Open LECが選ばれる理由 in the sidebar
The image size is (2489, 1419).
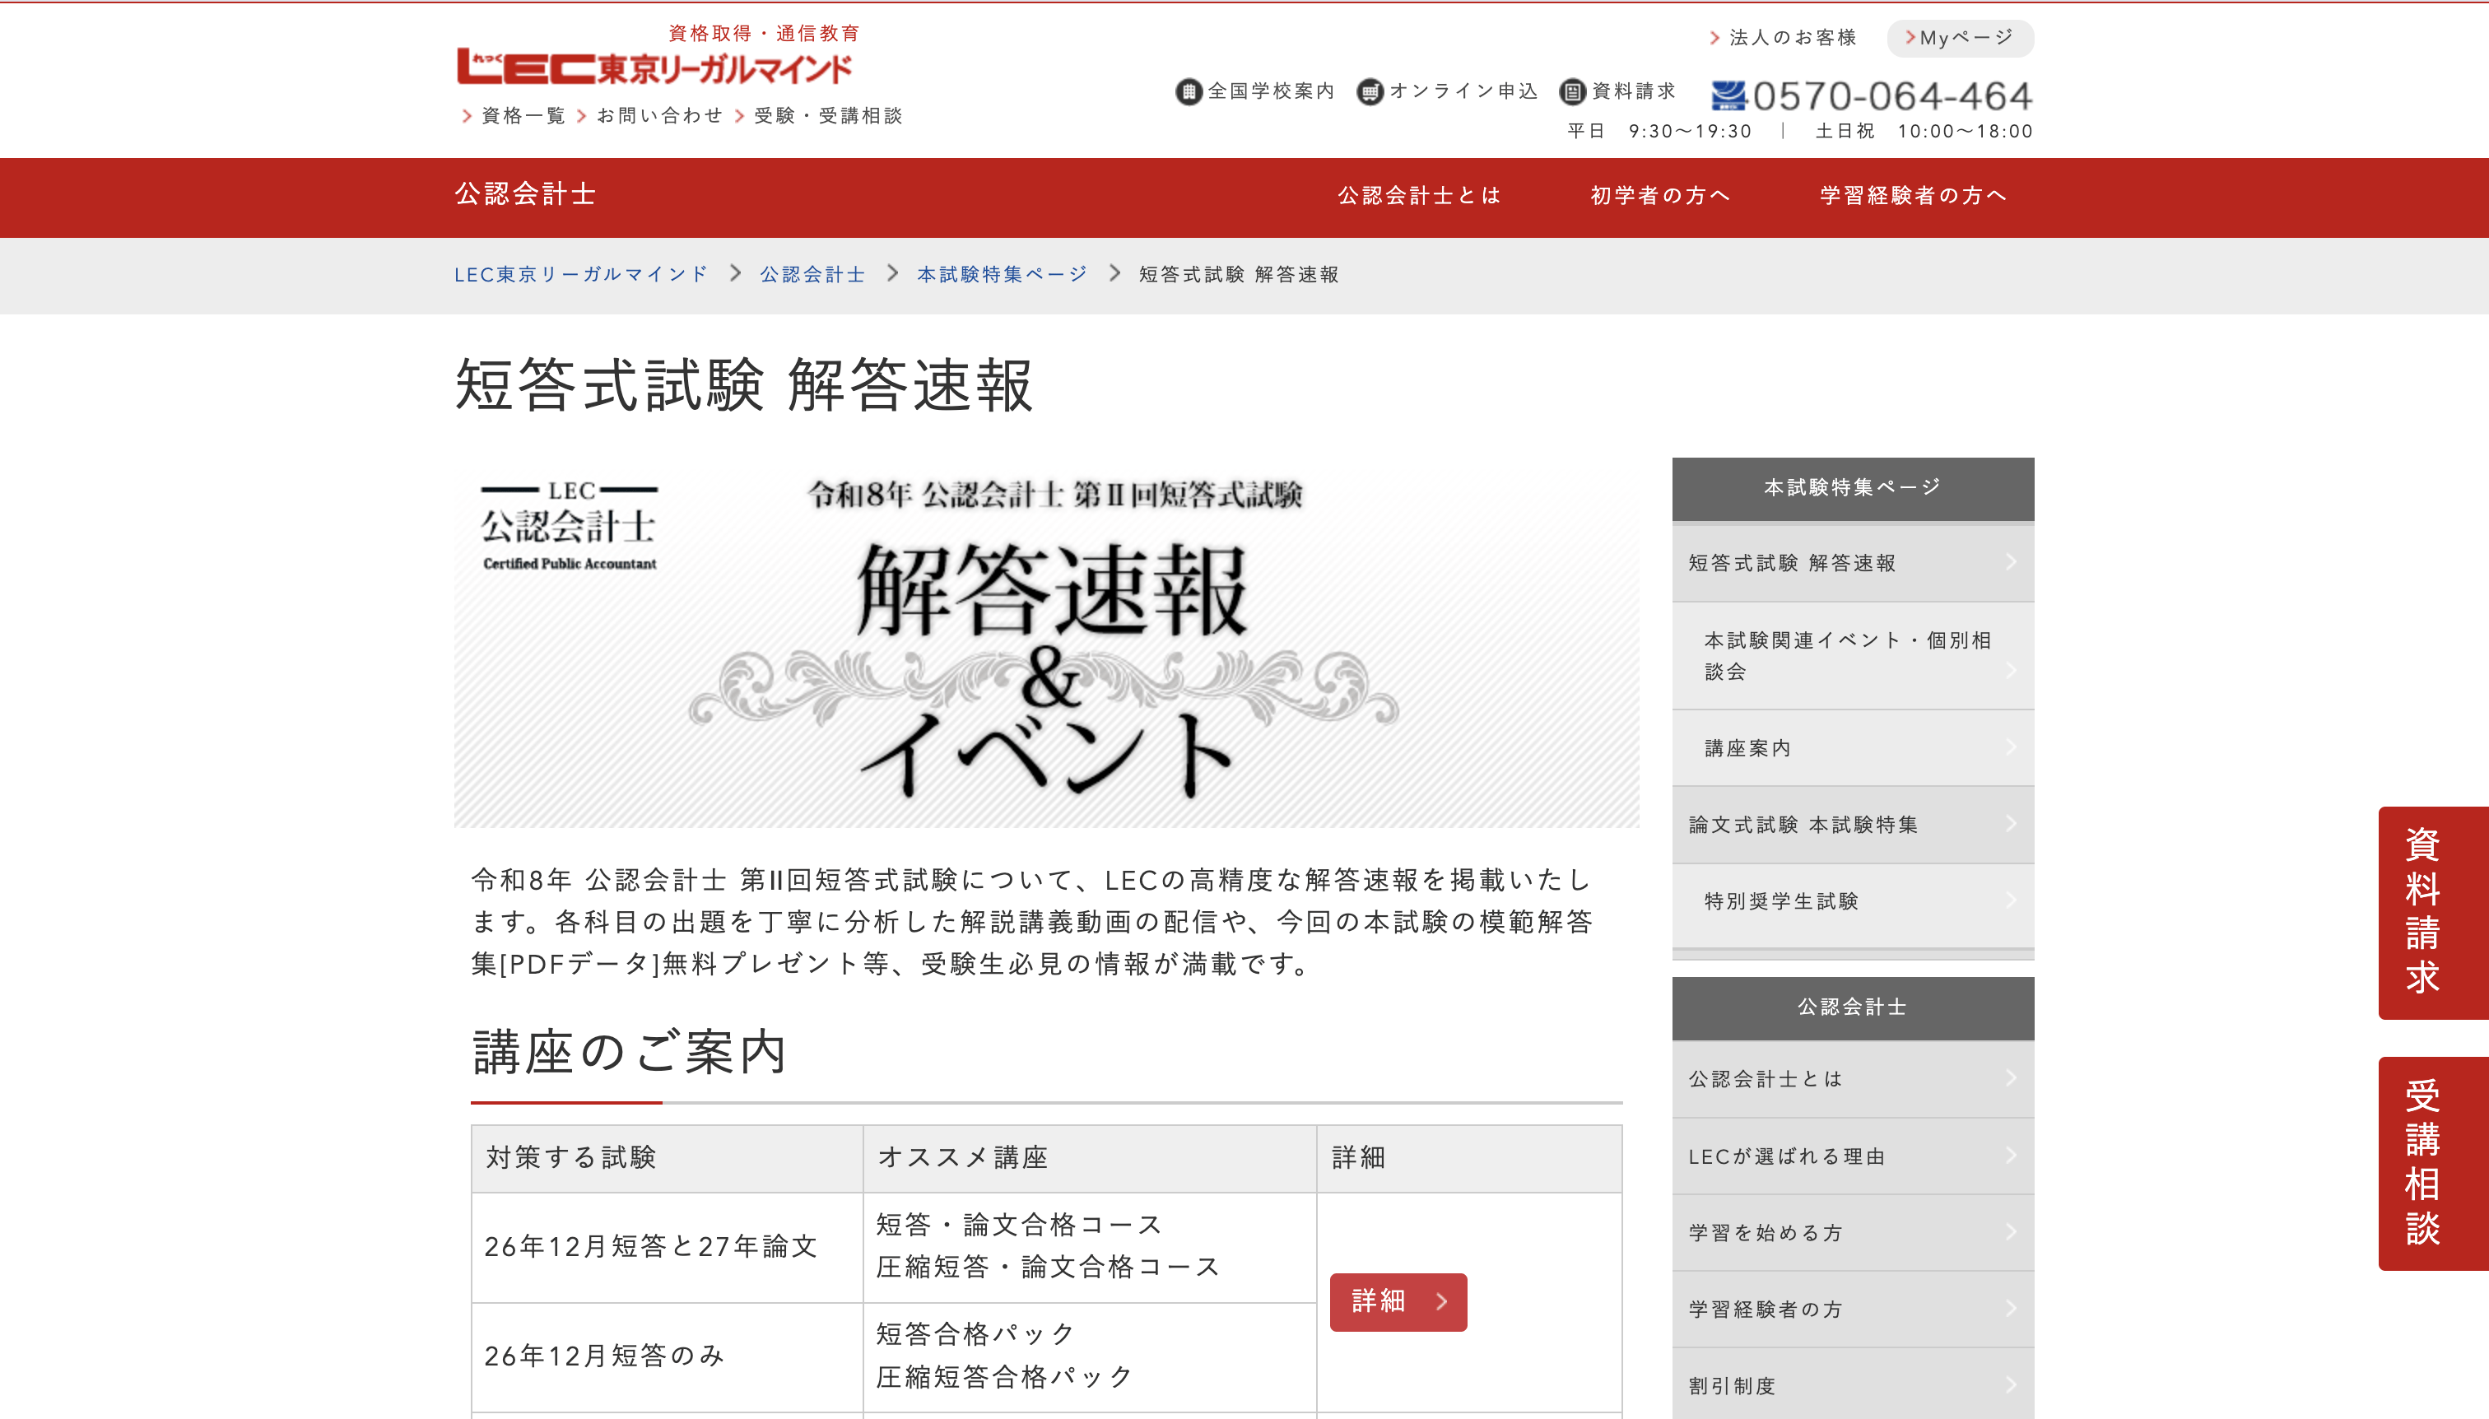point(1853,1156)
